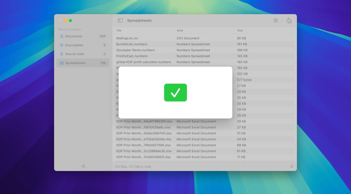Screen dimensions: 351x194
Task: Select the Documents category
Action: tap(74, 36)
